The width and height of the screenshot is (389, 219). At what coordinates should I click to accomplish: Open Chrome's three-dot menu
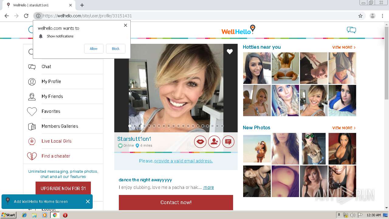[x=383, y=16]
